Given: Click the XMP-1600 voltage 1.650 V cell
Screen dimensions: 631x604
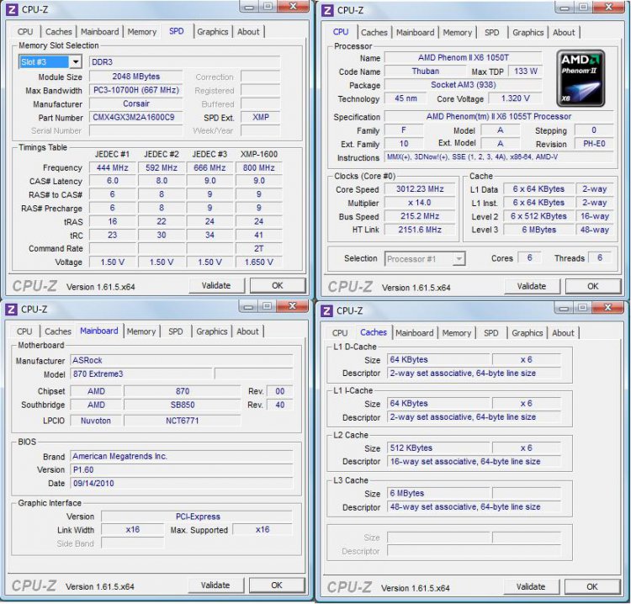Looking at the screenshot, I should tap(259, 262).
